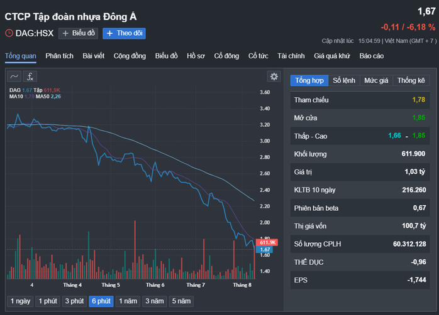439x315 pixels.
Task: Click the 611.9K volume label on axis
Action: click(x=267, y=242)
